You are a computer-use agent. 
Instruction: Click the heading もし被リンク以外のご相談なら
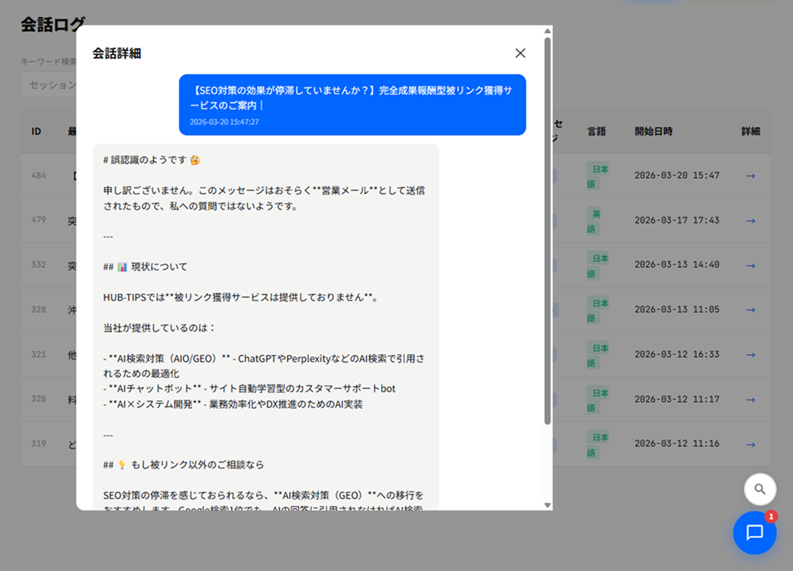pyautogui.click(x=184, y=464)
